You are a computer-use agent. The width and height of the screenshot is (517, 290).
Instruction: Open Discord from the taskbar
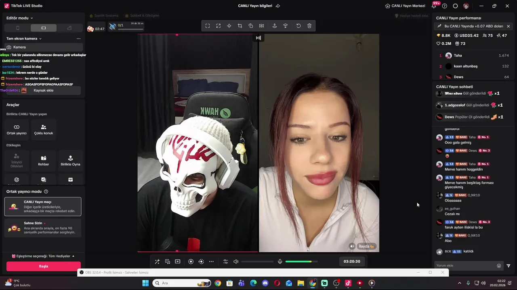265,283
